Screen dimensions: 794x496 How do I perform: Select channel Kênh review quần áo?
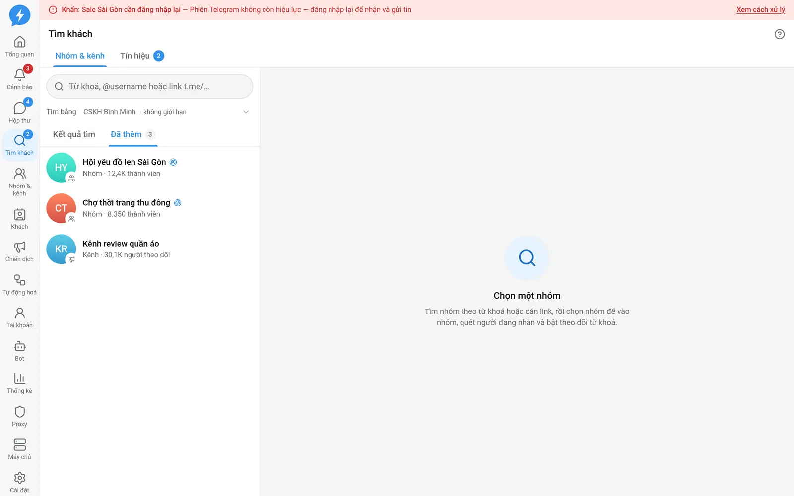(x=150, y=249)
